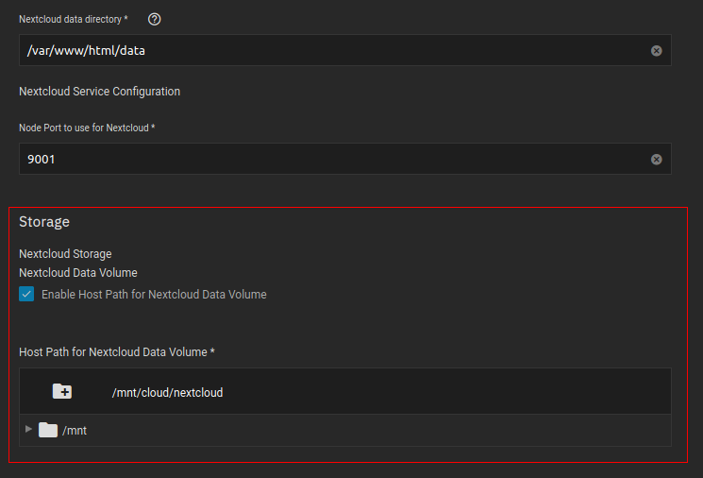The image size is (703, 478).
Task: Click the /mnt folder icon
Action: [48, 431]
